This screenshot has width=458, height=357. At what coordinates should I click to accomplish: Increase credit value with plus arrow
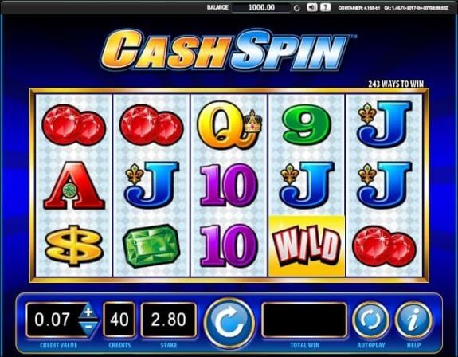click(x=88, y=312)
